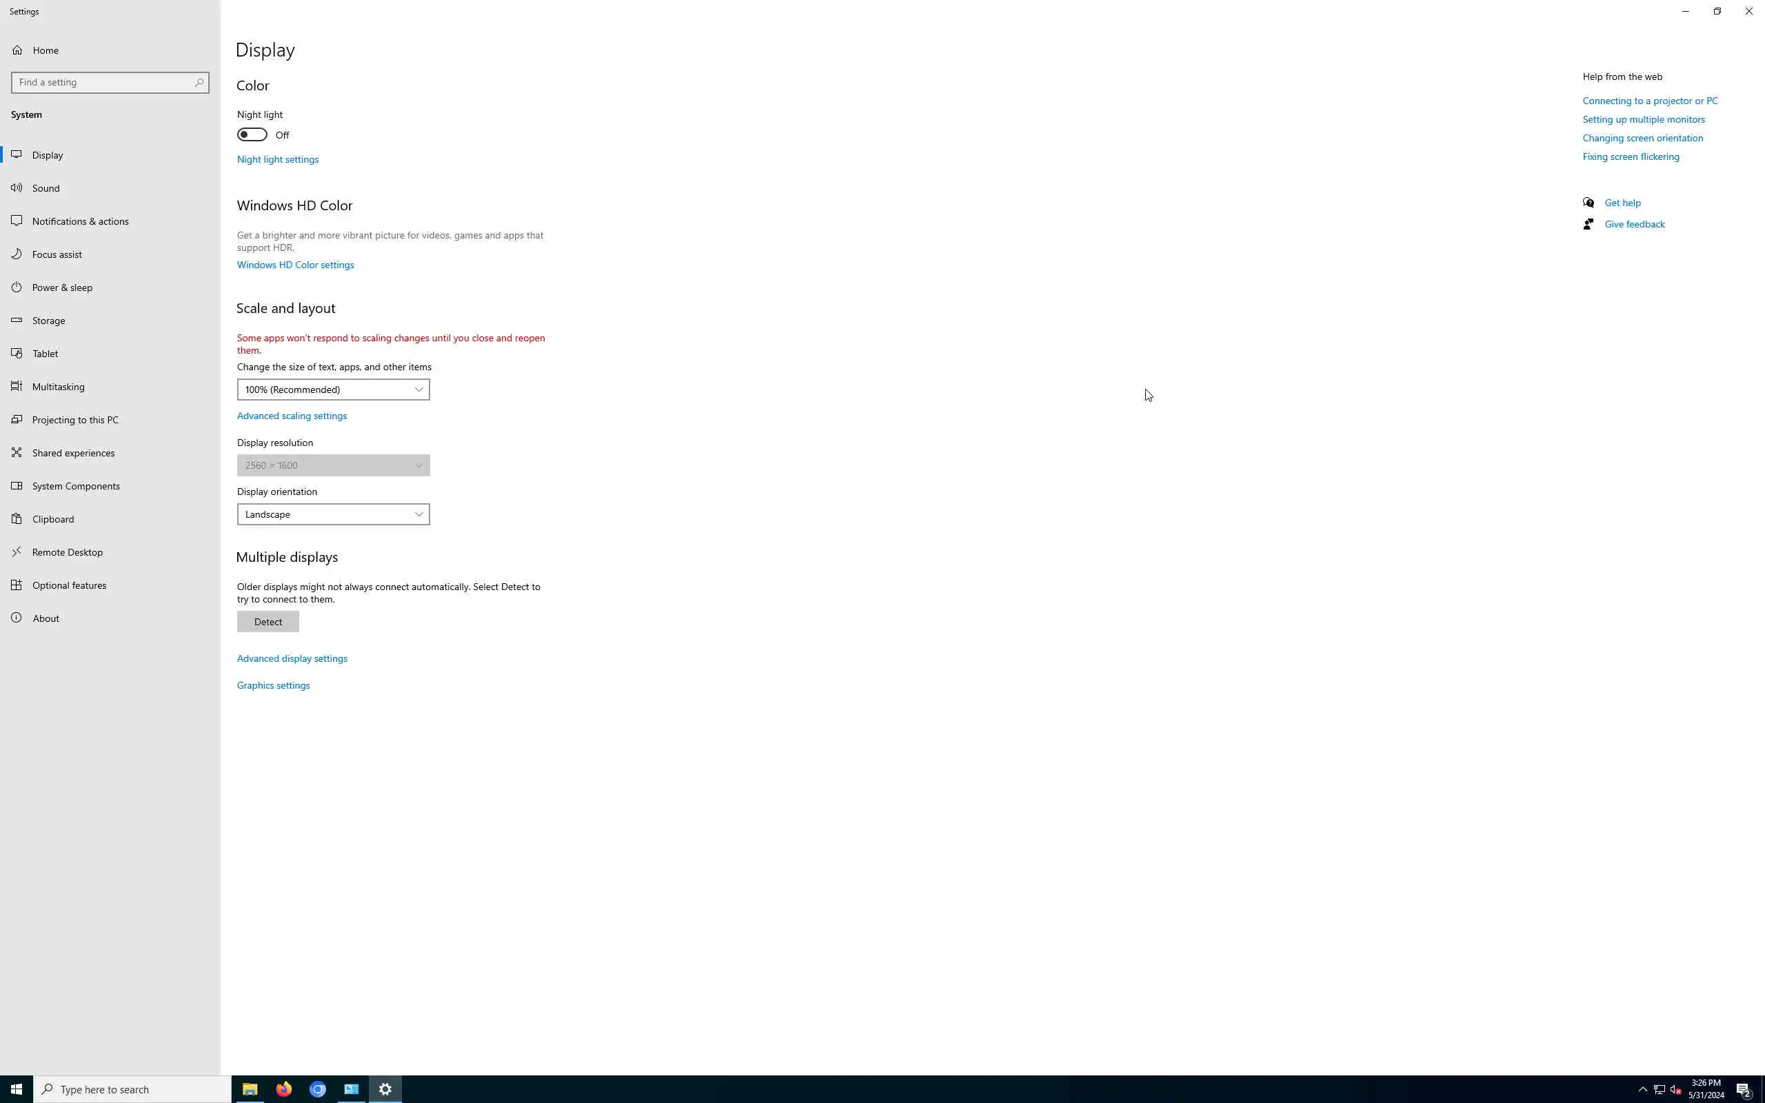The height and width of the screenshot is (1103, 1765).
Task: Open Advanced display settings link
Action: [292, 658]
